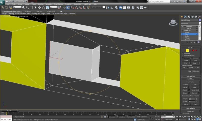Click the Unlink Selection icon
202x121 pixels.
(x=7, y=8)
